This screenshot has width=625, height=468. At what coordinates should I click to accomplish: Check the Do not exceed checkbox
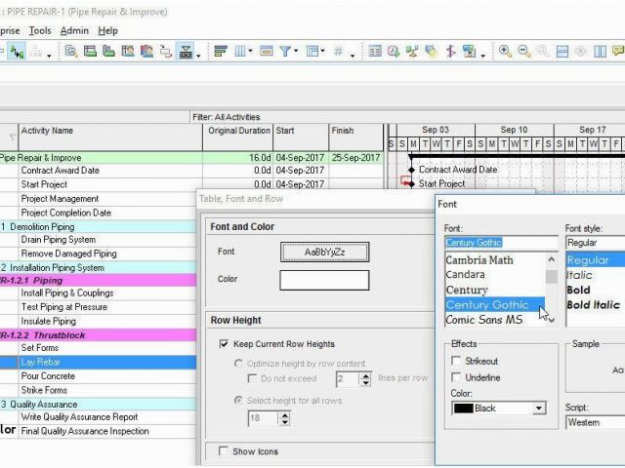click(252, 378)
